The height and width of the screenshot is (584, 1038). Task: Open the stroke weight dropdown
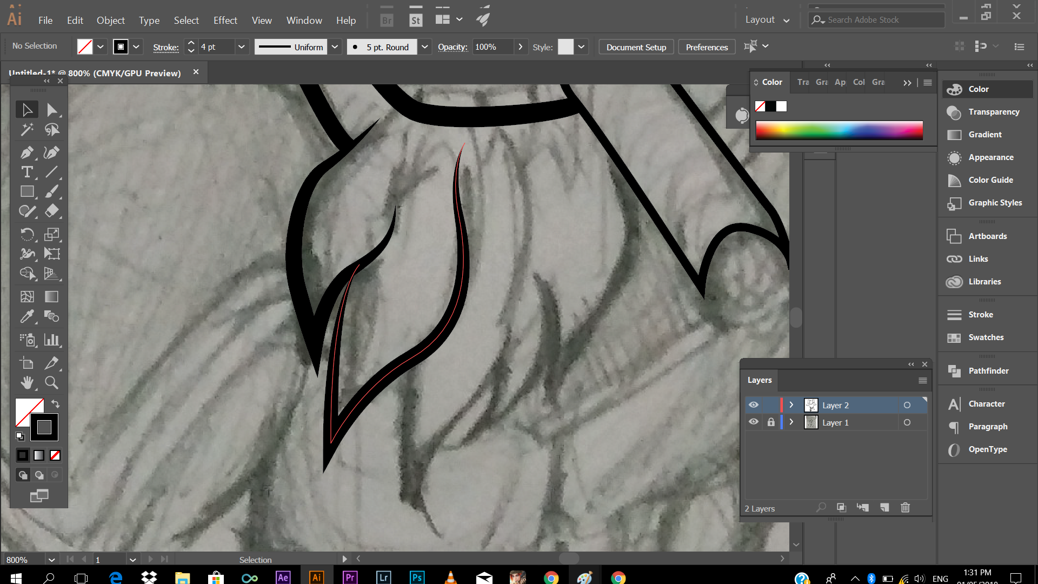coord(241,47)
